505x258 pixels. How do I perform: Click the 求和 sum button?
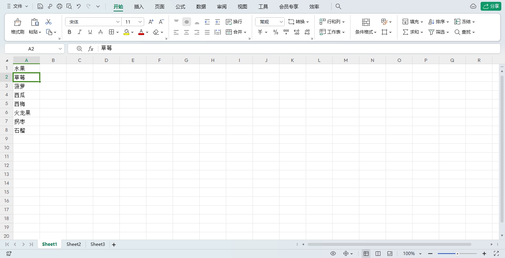[x=413, y=32]
